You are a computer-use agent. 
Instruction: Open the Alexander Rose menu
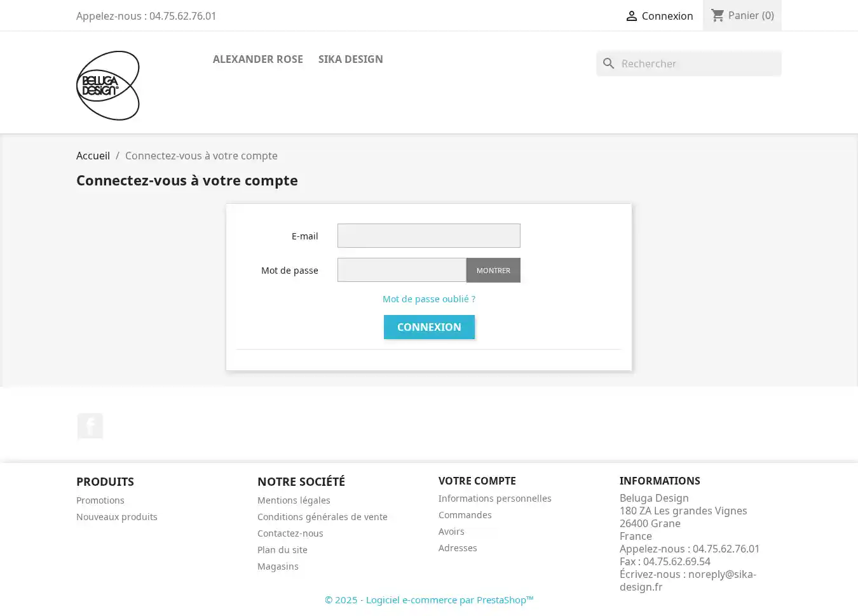click(x=257, y=59)
